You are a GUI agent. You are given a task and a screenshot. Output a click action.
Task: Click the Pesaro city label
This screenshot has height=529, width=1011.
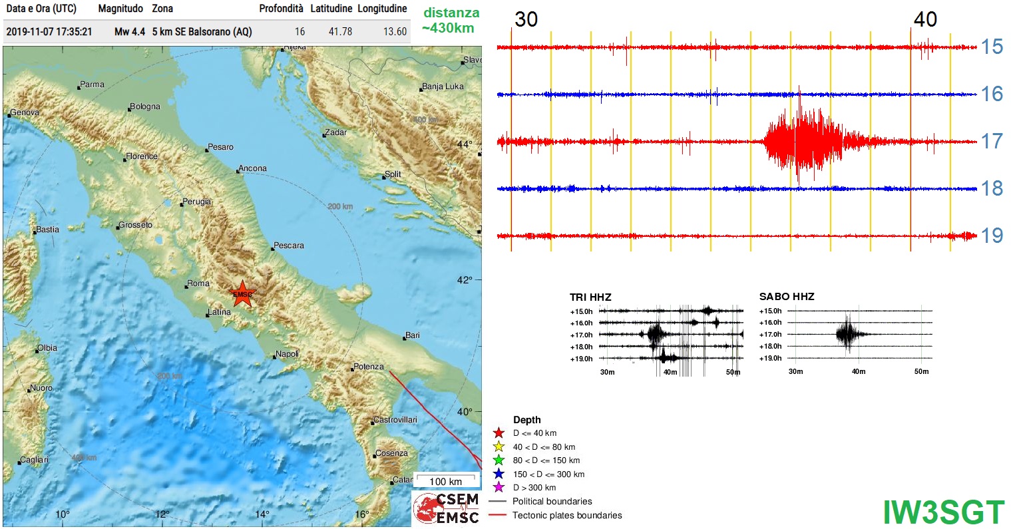[220, 147]
